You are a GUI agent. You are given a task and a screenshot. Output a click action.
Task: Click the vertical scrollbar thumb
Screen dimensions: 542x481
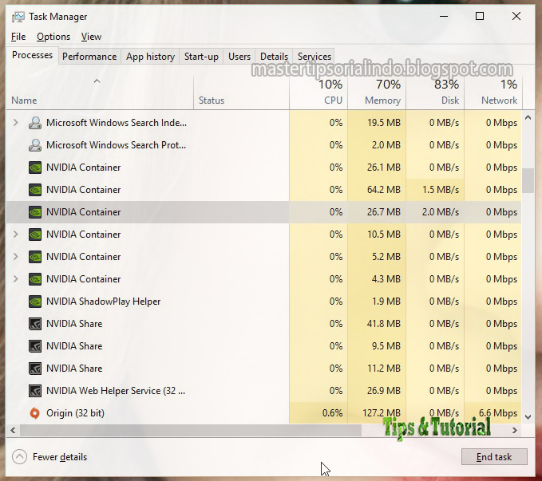[528, 180]
